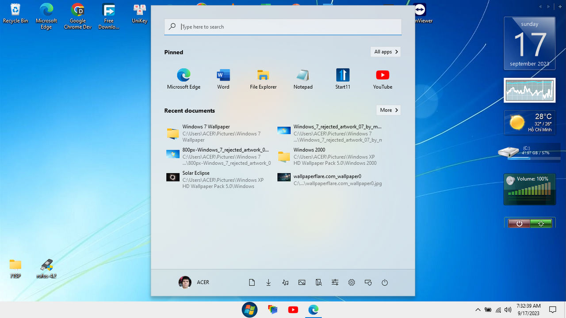
Task: Open the Windows Security shield icon
Action: pyautogui.click(x=368, y=283)
